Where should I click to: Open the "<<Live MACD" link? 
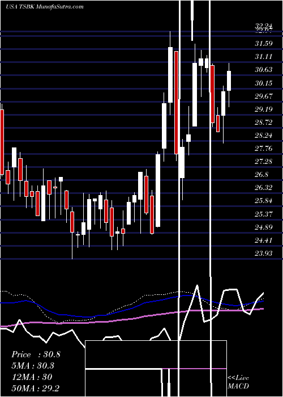238,382
